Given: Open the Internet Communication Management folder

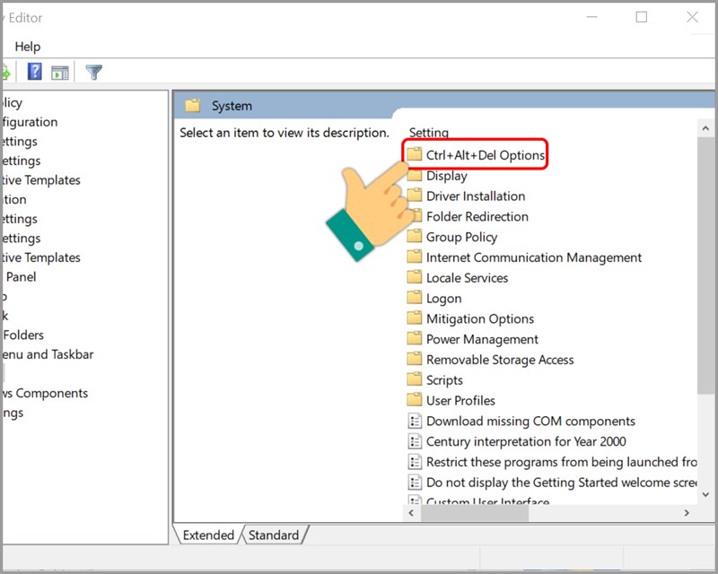Looking at the screenshot, I should [524, 257].
